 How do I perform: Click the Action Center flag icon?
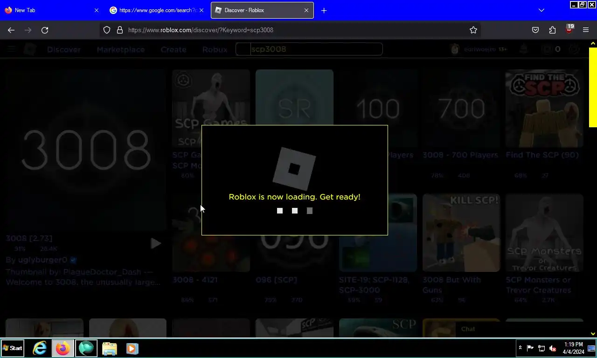[530, 348]
